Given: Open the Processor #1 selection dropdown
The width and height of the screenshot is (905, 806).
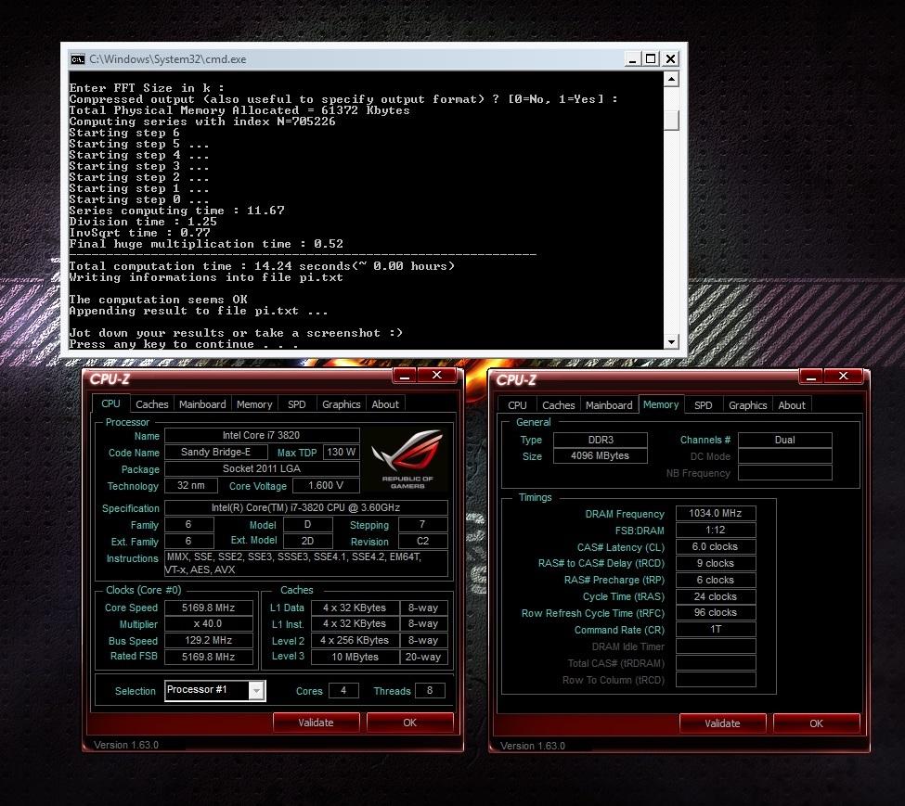Looking at the screenshot, I should [x=256, y=690].
